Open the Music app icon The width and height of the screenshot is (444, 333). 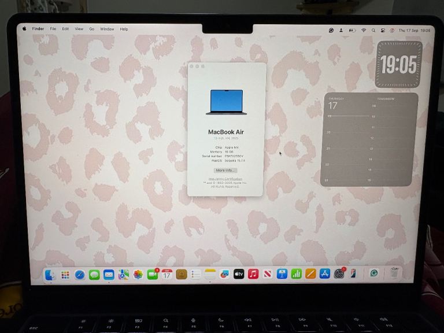[x=253, y=274]
